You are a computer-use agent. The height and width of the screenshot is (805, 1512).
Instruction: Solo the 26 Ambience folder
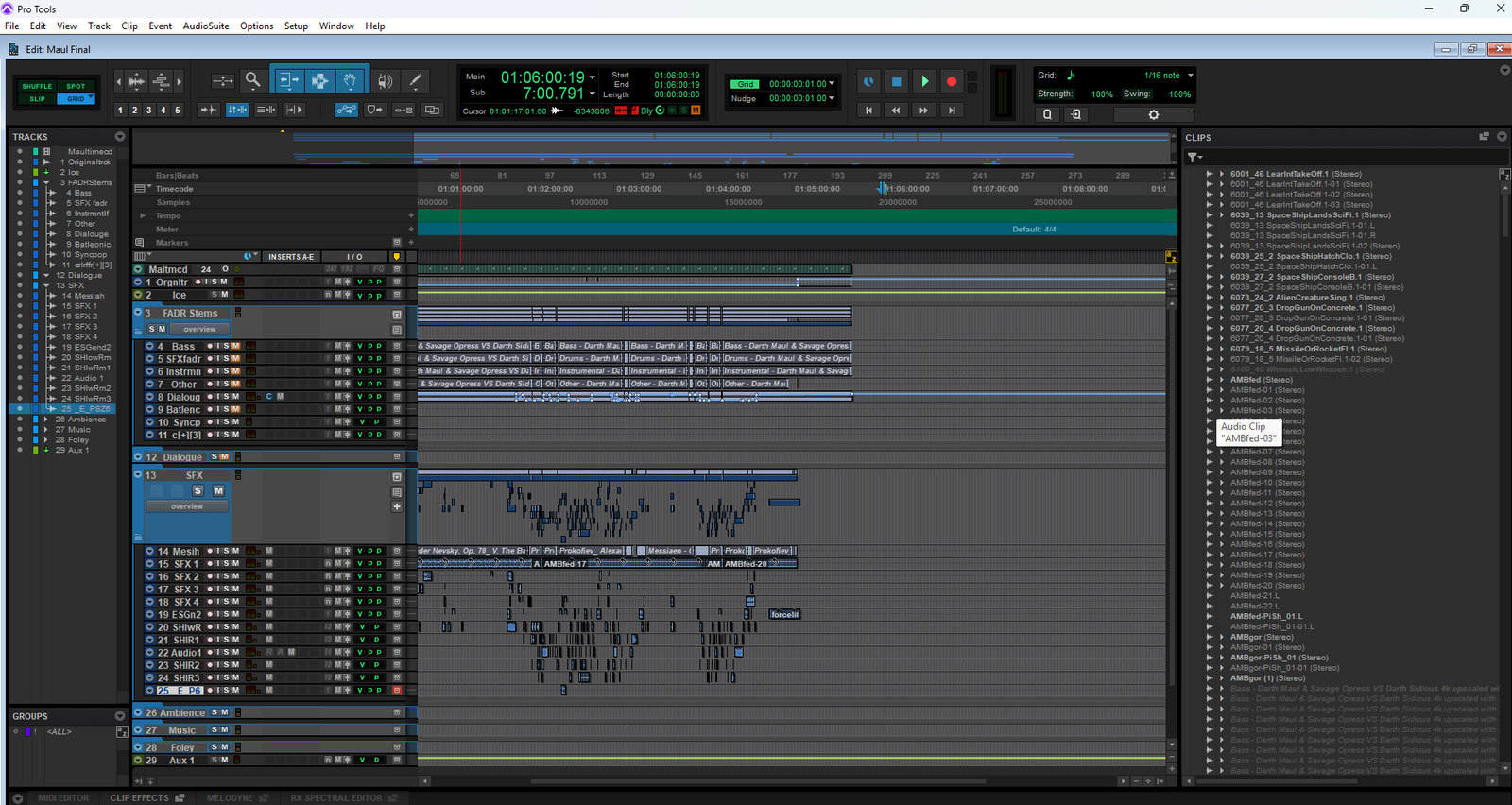click(215, 712)
